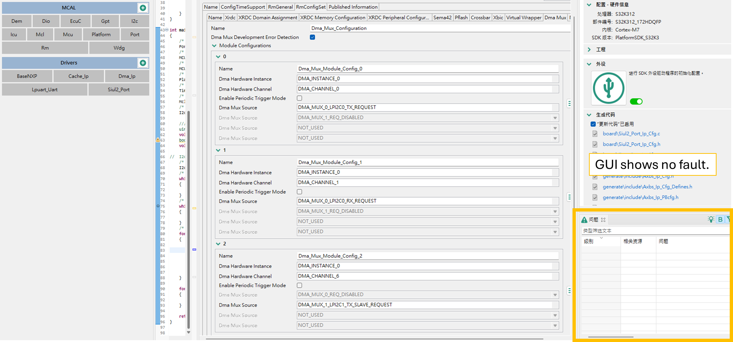Viewport: 733px width, 342px height.
Task: Add a new driver with Drivers plus icon
Action: pos(143,63)
